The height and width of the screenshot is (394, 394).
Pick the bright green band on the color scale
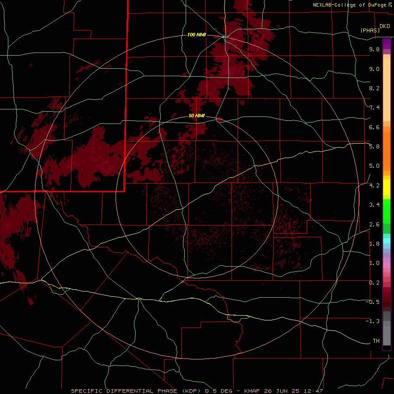pyautogui.click(x=387, y=211)
